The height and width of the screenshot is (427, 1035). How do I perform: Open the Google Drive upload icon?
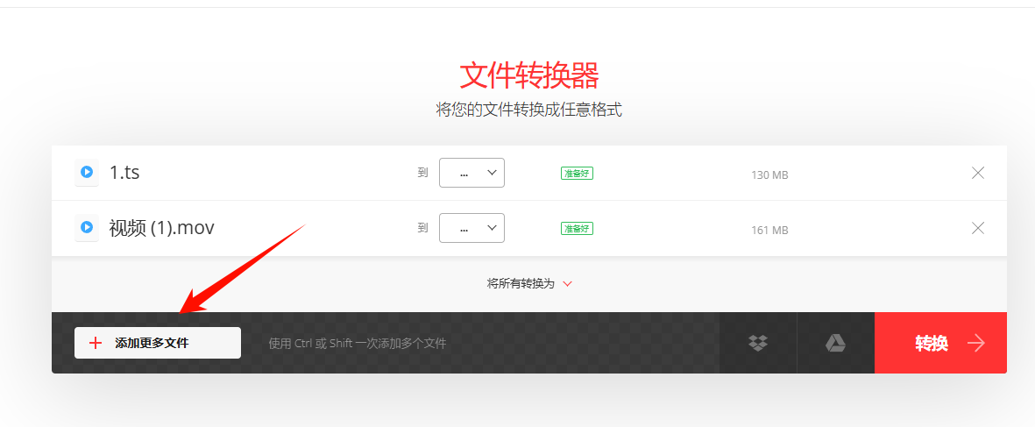(x=836, y=343)
